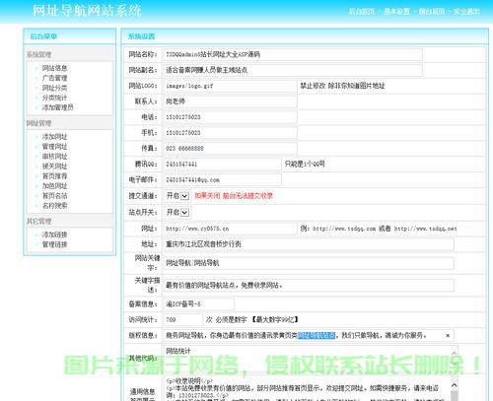The image size is (493, 401).
Task: Open 首页名站 in sidebar menu
Action: pos(54,196)
